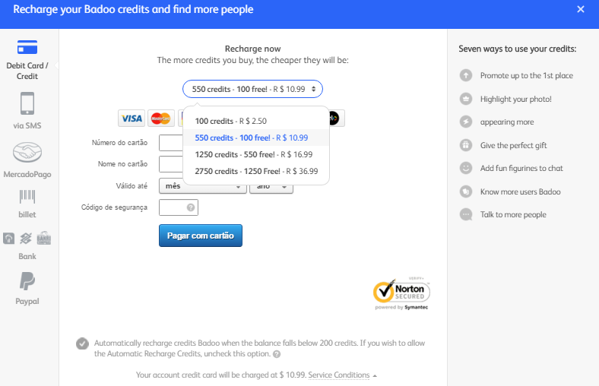Expand the Service Conditions arrow
The image size is (599, 386).
(375, 376)
